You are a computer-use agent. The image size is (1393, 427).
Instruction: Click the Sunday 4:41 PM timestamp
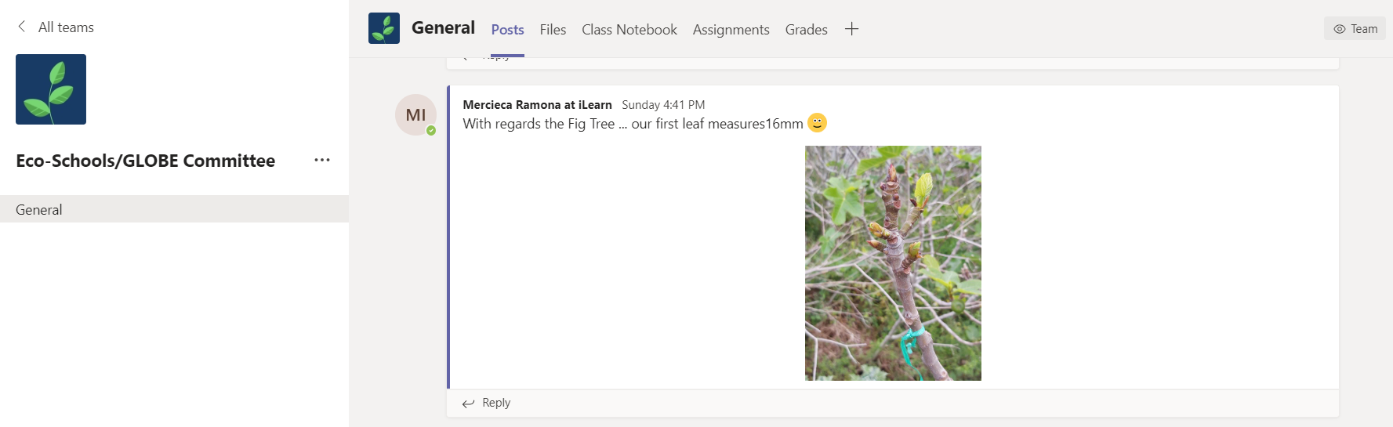[663, 105]
